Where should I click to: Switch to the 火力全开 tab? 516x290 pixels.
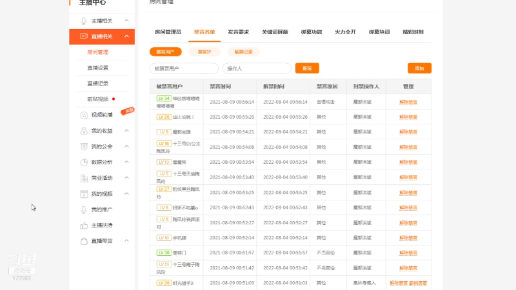coord(345,32)
